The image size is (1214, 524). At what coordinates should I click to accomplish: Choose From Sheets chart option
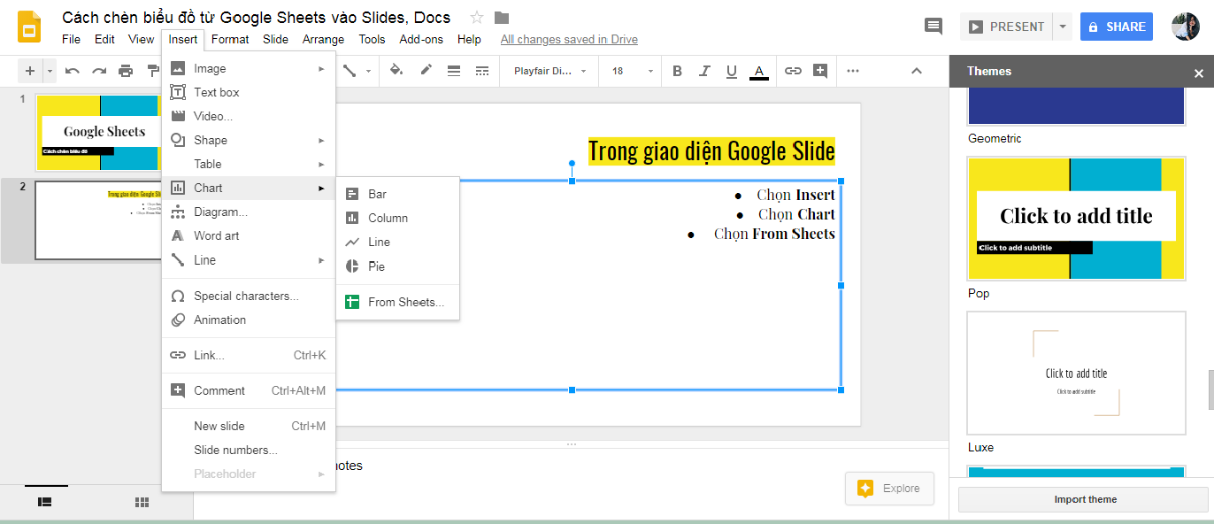[398, 302]
